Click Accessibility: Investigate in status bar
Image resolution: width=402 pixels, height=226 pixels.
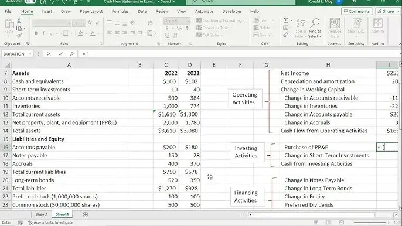[50, 222]
